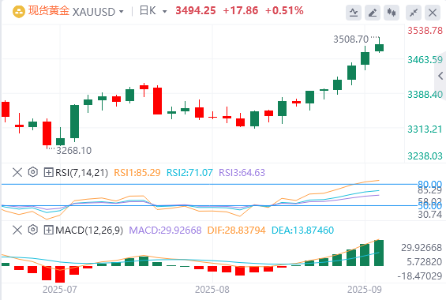Open MACD settings hexagon icon
Viewport: 446px width, 300px height.
33,230
